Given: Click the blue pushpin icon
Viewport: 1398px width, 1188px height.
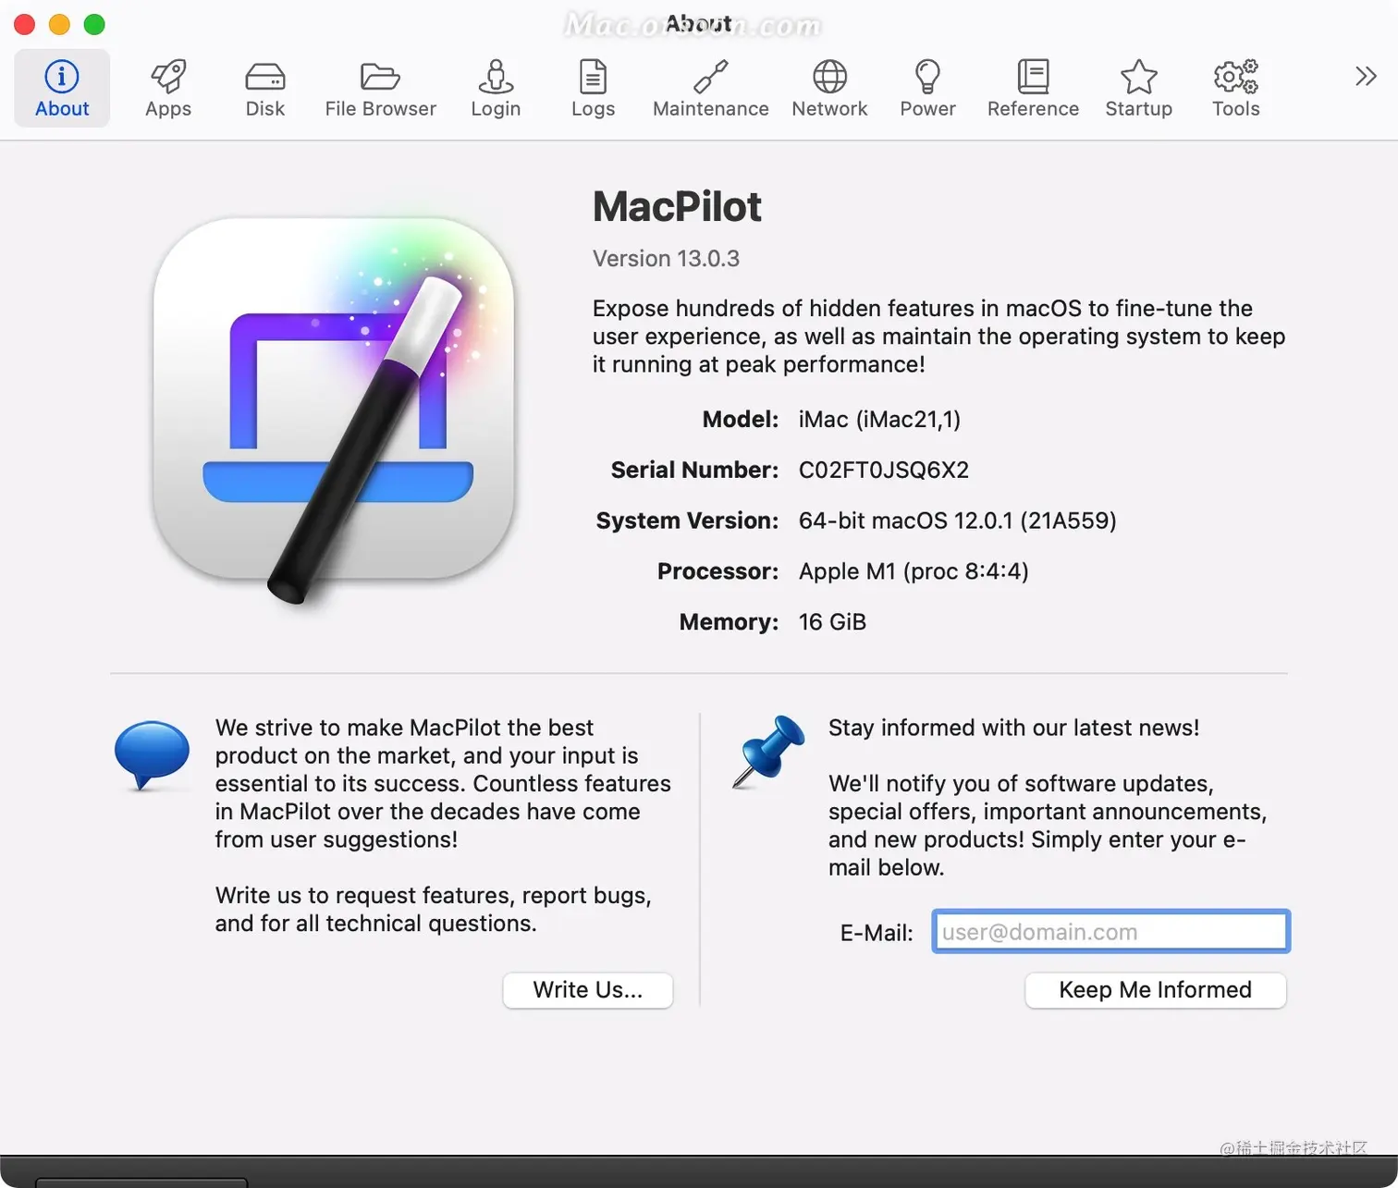Looking at the screenshot, I should (x=768, y=751).
